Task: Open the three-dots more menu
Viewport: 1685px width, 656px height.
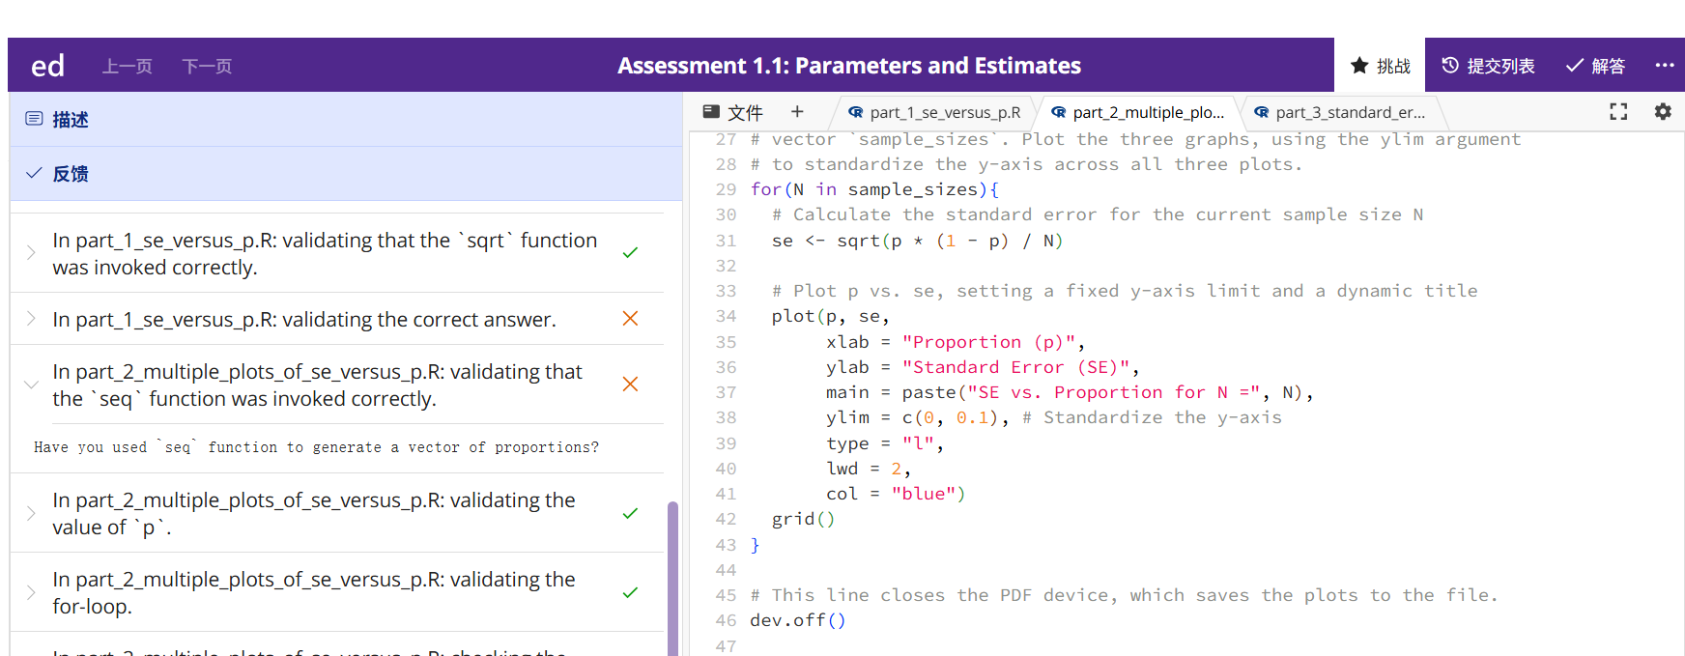Action: click(1664, 66)
